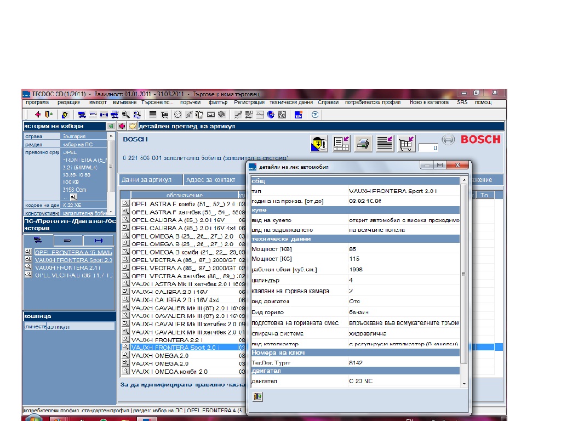This screenshot has height=421, width=561.
Task: Click the NEW catalog toolbar icon
Action: click(299, 115)
